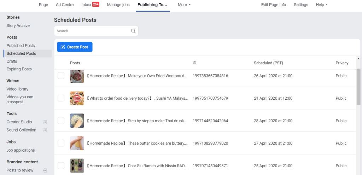Click the Posts to review arrow icon
This screenshot has width=362, height=175.
point(45,170)
